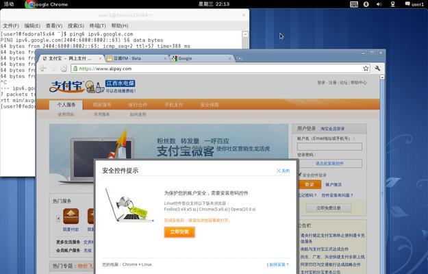Open the Activities overview in top bar
This screenshot has height=274, width=428.
[x=9, y=4]
